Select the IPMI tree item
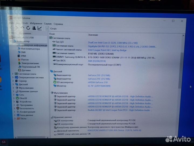The width and height of the screenshot is (194, 146). pyautogui.click(x=22, y=56)
